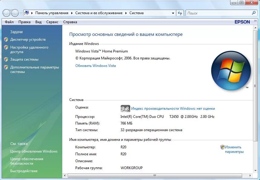
Task: Open the Справка menu
Action: [x=70, y=22]
